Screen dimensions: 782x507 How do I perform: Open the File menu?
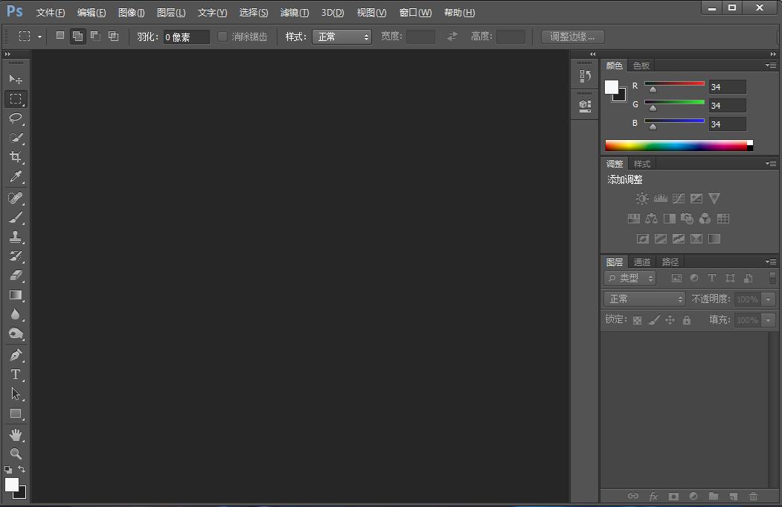tap(51, 13)
